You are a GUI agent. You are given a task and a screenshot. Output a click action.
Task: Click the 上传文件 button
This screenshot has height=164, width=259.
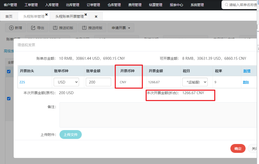pos(71,135)
